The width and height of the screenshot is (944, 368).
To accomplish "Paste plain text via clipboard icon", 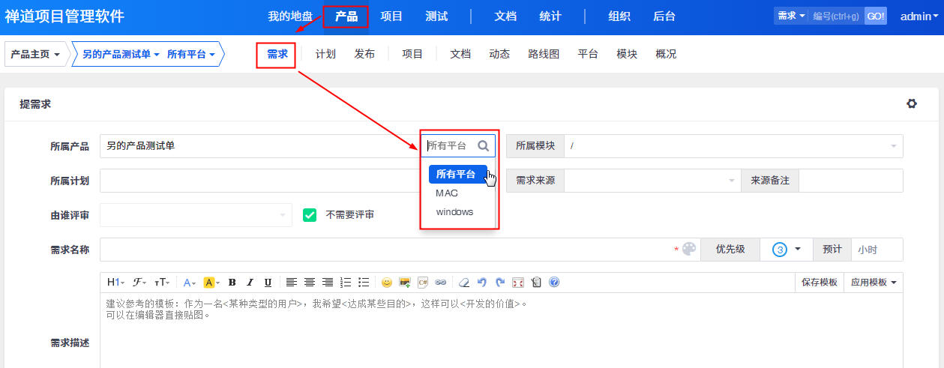I will click(536, 283).
